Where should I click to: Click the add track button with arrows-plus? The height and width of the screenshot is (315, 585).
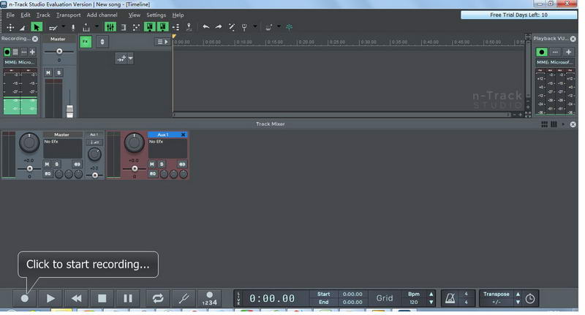pos(121,58)
